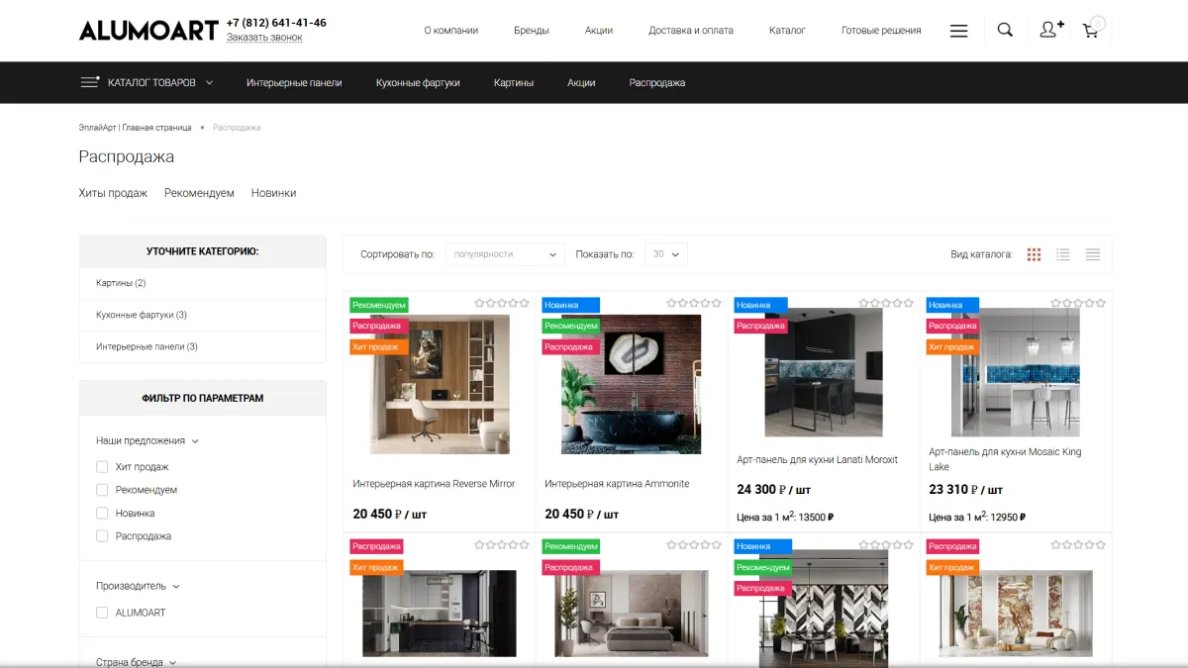Switch catalog to compact table view icon

point(1092,254)
